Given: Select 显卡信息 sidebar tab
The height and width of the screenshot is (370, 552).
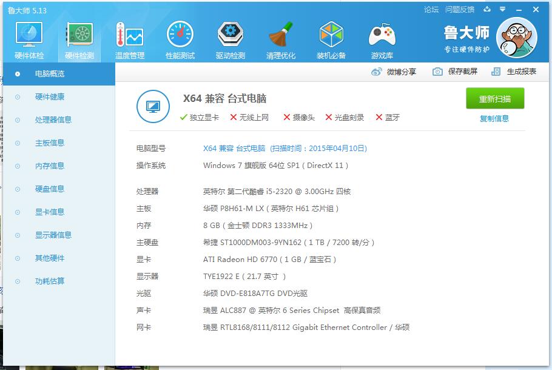Looking at the screenshot, I should (x=59, y=212).
